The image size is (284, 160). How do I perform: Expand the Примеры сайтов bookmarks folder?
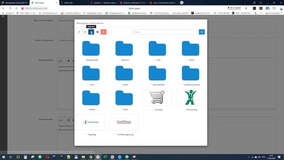pos(181,13)
